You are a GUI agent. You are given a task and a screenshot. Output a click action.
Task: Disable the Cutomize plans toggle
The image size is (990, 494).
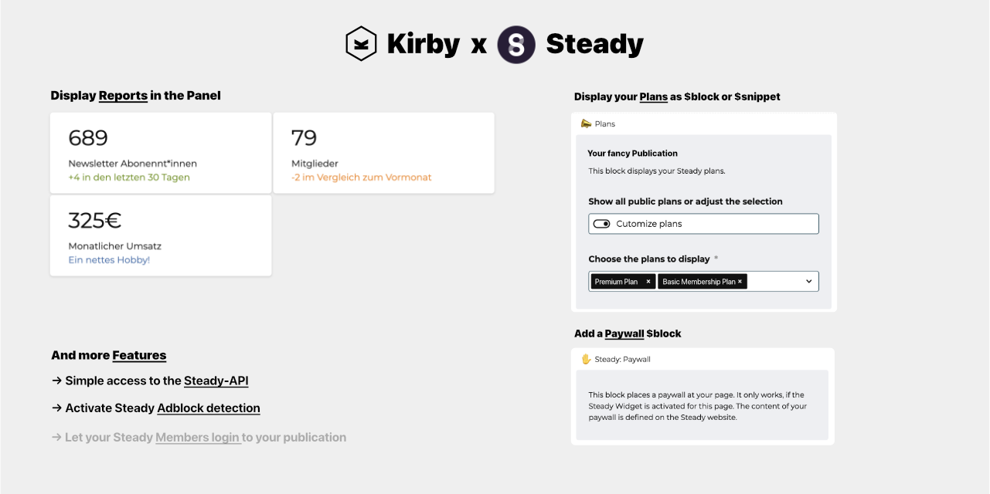coord(602,223)
